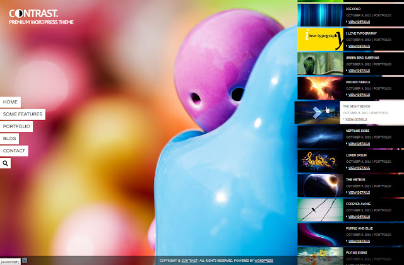This screenshot has height=265, width=404.
Task: Click the Forever Alone post title
Action: pos(358,204)
